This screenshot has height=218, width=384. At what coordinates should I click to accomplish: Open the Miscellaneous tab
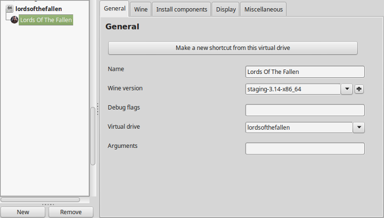click(x=263, y=9)
